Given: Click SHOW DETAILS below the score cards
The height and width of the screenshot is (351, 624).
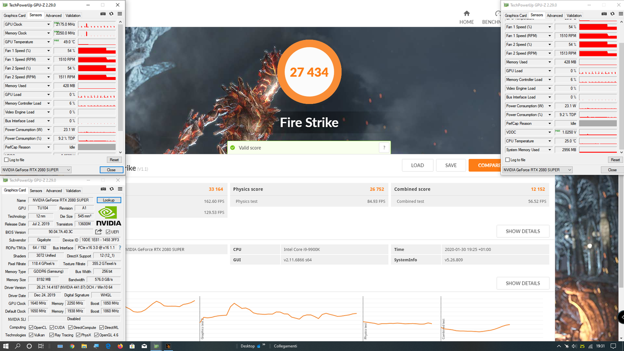Looking at the screenshot, I should [x=523, y=231].
